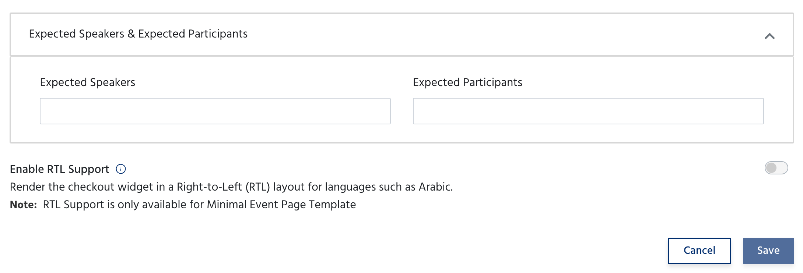
Task: Turn on Right-to-Left layout switch
Action: (776, 168)
